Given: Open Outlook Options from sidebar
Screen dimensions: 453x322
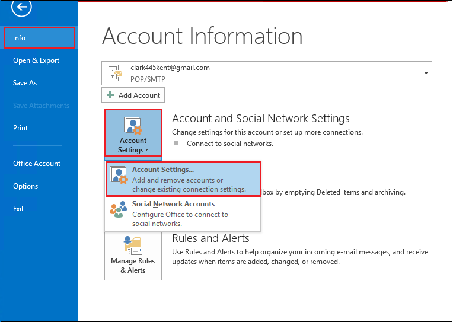Looking at the screenshot, I should (25, 186).
